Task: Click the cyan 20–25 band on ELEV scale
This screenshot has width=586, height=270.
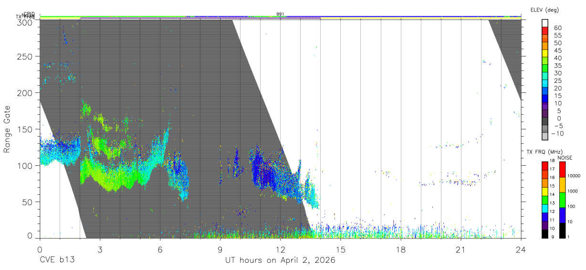Action: point(545,84)
